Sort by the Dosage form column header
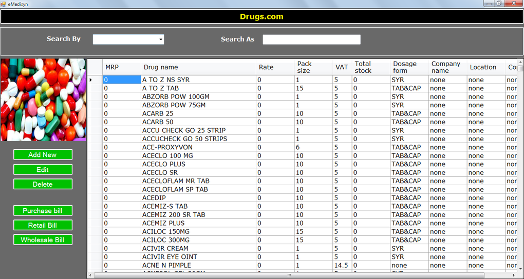Image resolution: width=524 pixels, height=279 pixels. click(410, 67)
